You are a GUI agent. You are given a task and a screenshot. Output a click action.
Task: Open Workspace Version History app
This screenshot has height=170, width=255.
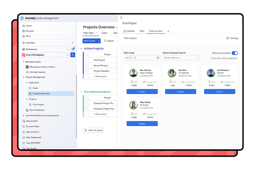(x=41, y=67)
